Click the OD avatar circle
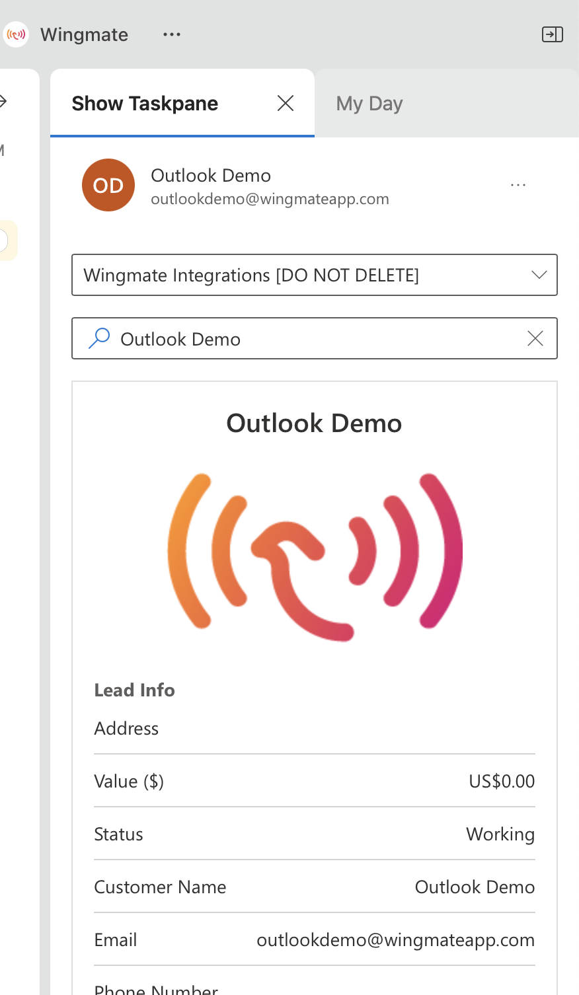579x995 pixels. click(x=108, y=185)
